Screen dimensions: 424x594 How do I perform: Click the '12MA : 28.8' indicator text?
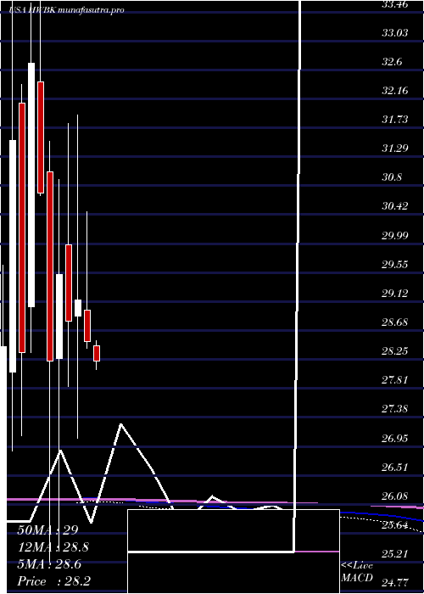pos(53,547)
